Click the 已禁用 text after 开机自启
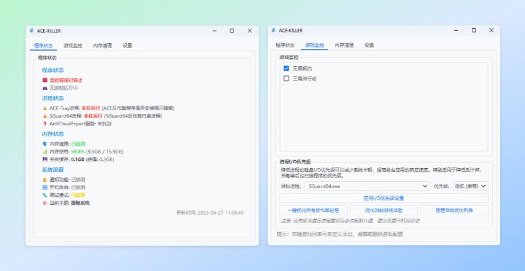The height and width of the screenshot is (271, 525). click(78, 187)
